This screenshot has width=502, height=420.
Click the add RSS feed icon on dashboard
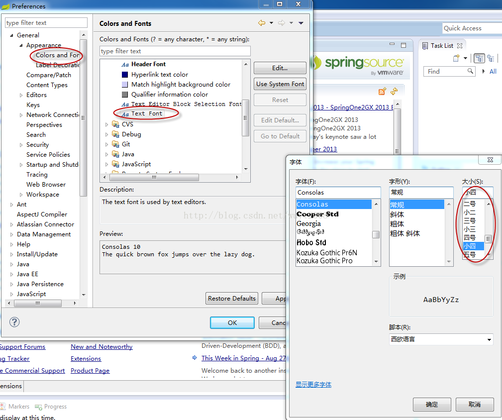pos(382,92)
